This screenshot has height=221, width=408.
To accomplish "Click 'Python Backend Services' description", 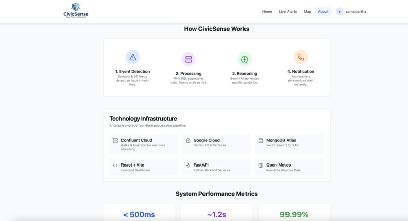I will tap(212, 170).
